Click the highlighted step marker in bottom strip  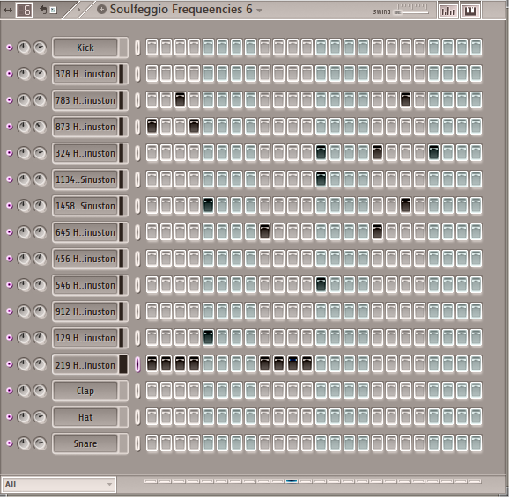tap(292, 481)
